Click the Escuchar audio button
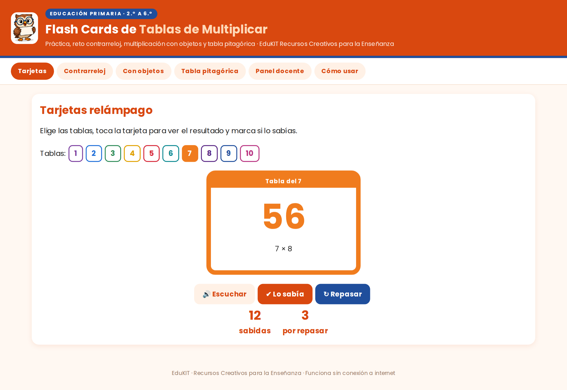This screenshot has width=567, height=390. click(x=225, y=294)
